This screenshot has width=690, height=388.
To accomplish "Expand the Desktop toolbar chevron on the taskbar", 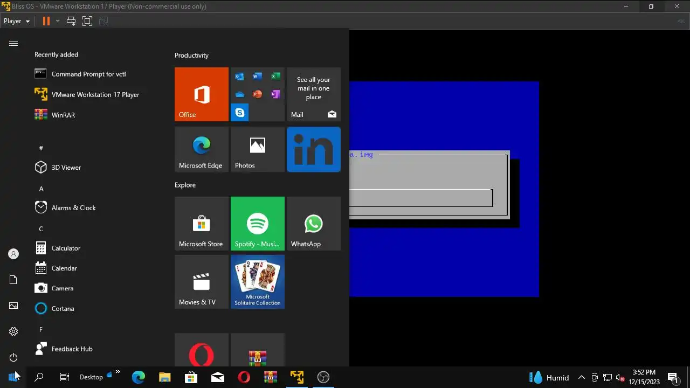I will (x=118, y=372).
